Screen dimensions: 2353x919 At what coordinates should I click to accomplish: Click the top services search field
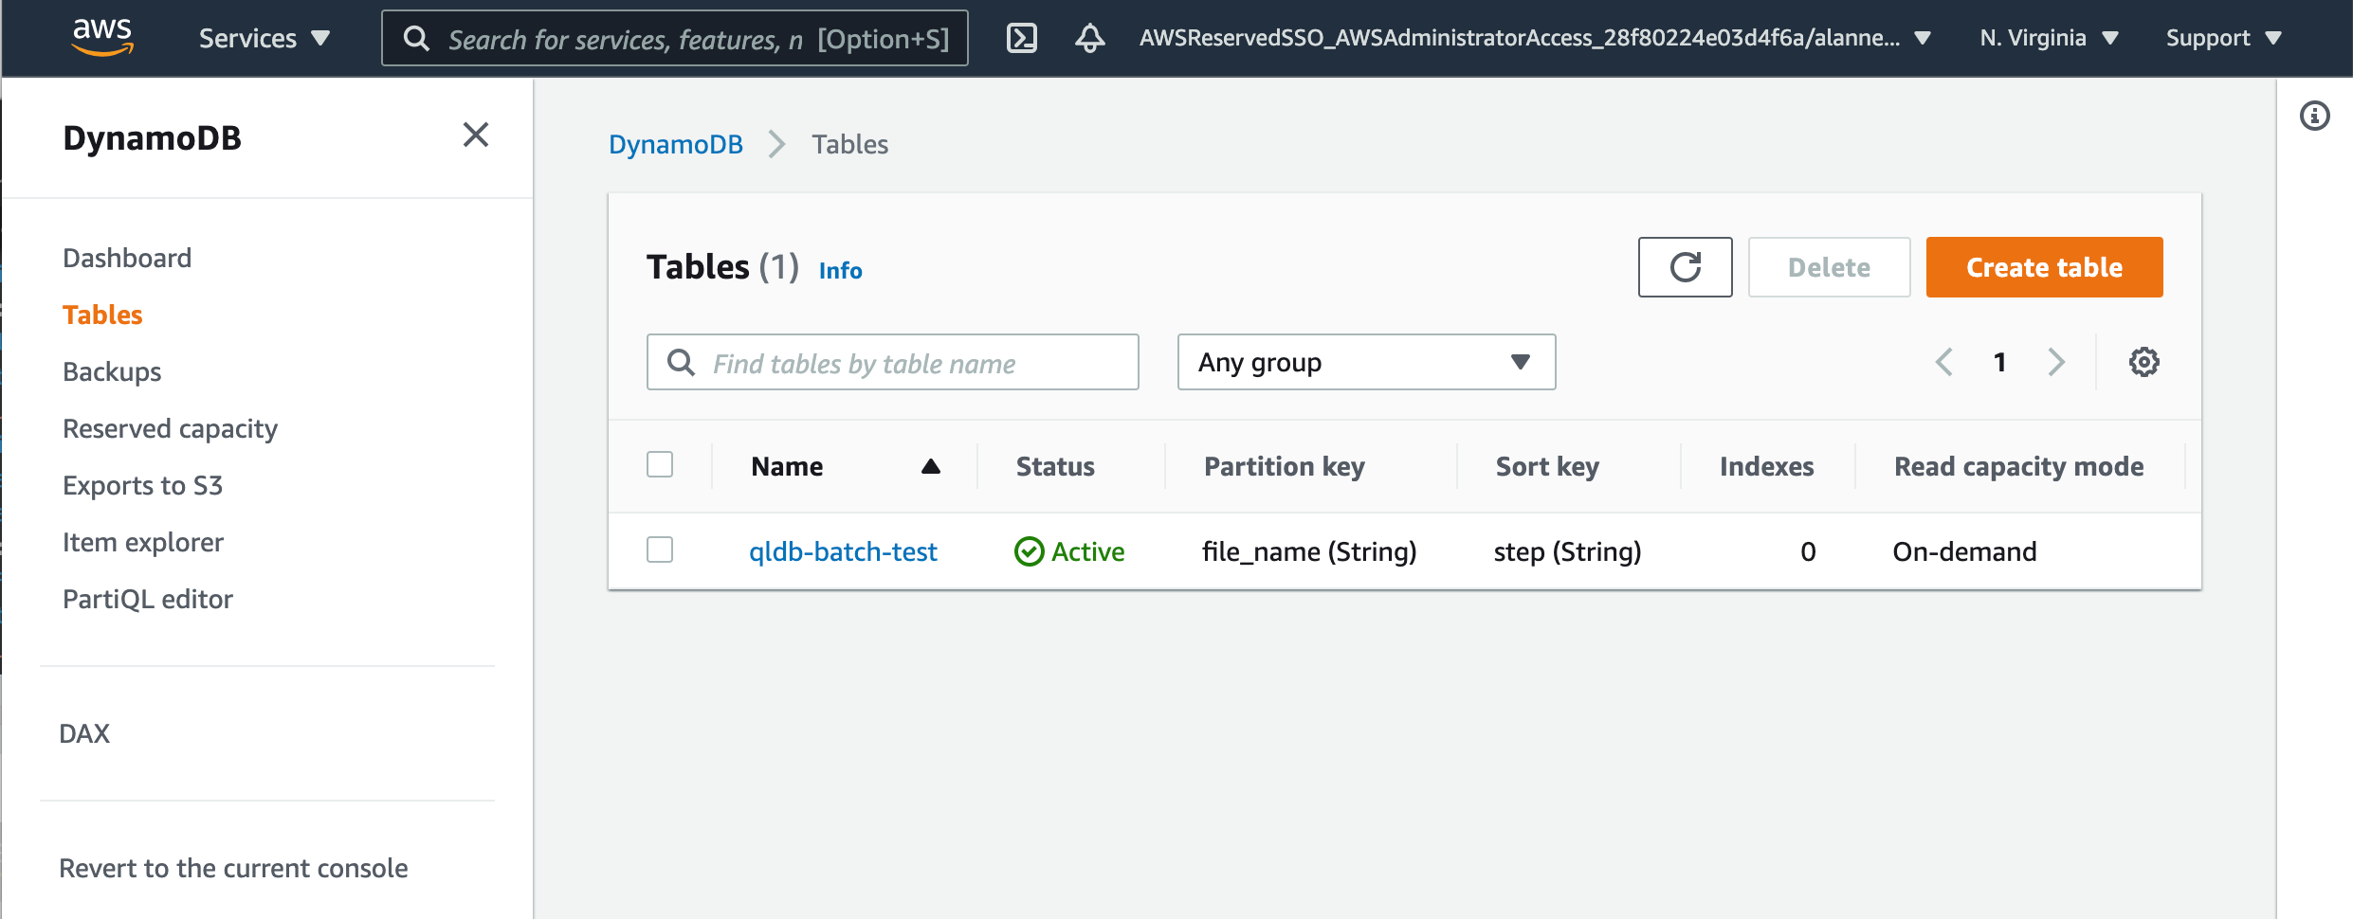pyautogui.click(x=674, y=38)
